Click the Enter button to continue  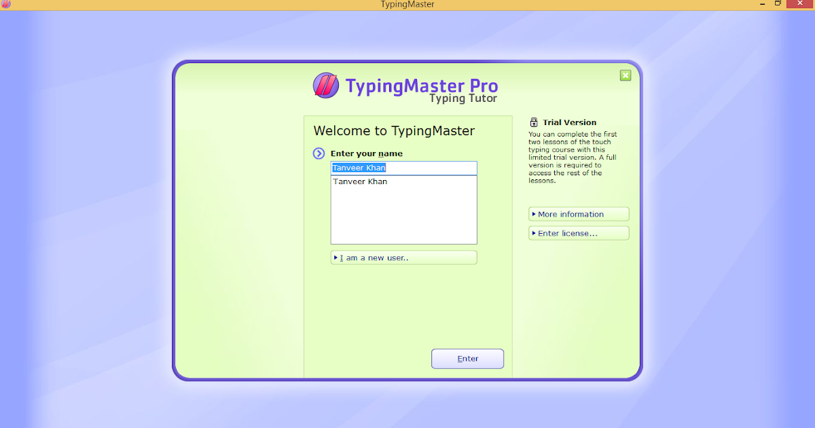467,358
